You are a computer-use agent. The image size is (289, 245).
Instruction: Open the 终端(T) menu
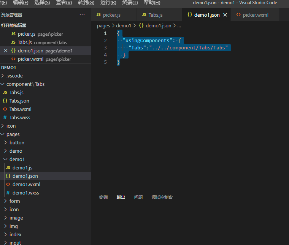point(130,3)
